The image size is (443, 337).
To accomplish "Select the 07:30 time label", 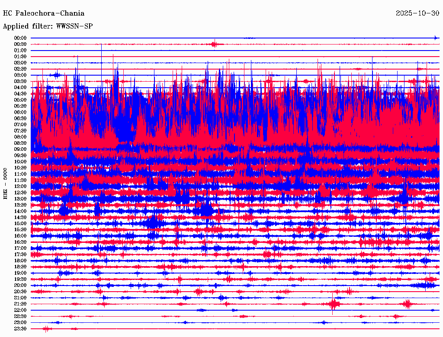I will 20,131.
